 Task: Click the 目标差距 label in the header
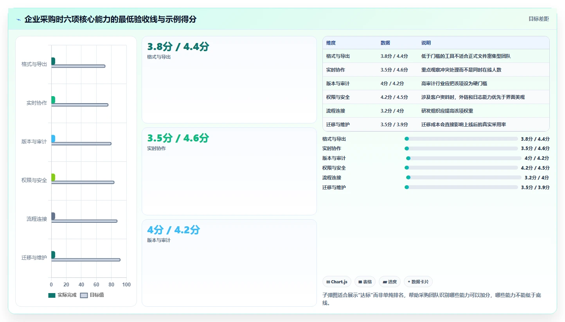coord(539,19)
